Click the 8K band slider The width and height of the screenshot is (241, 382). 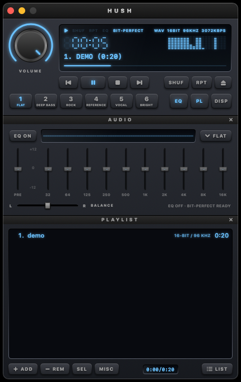coord(203,169)
